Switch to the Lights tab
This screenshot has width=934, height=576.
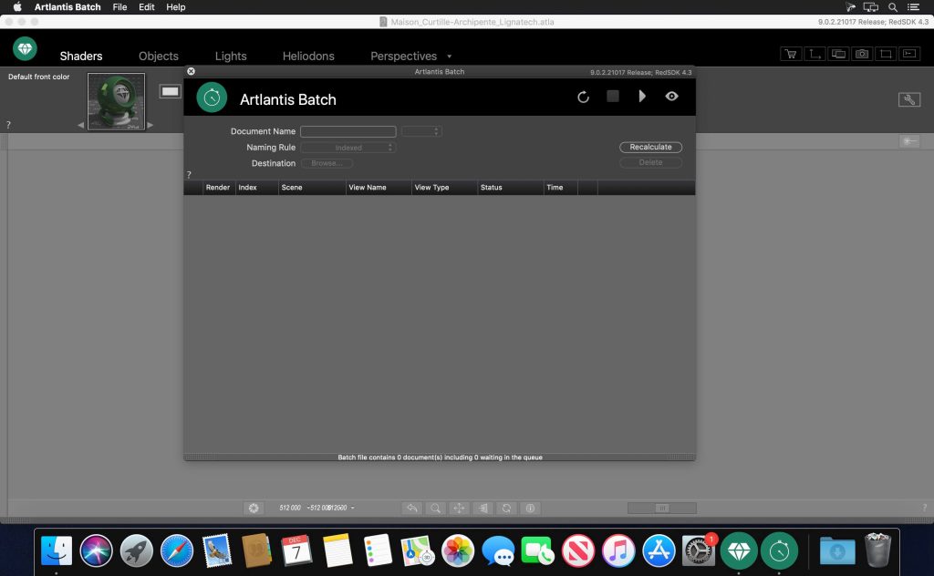coord(231,56)
